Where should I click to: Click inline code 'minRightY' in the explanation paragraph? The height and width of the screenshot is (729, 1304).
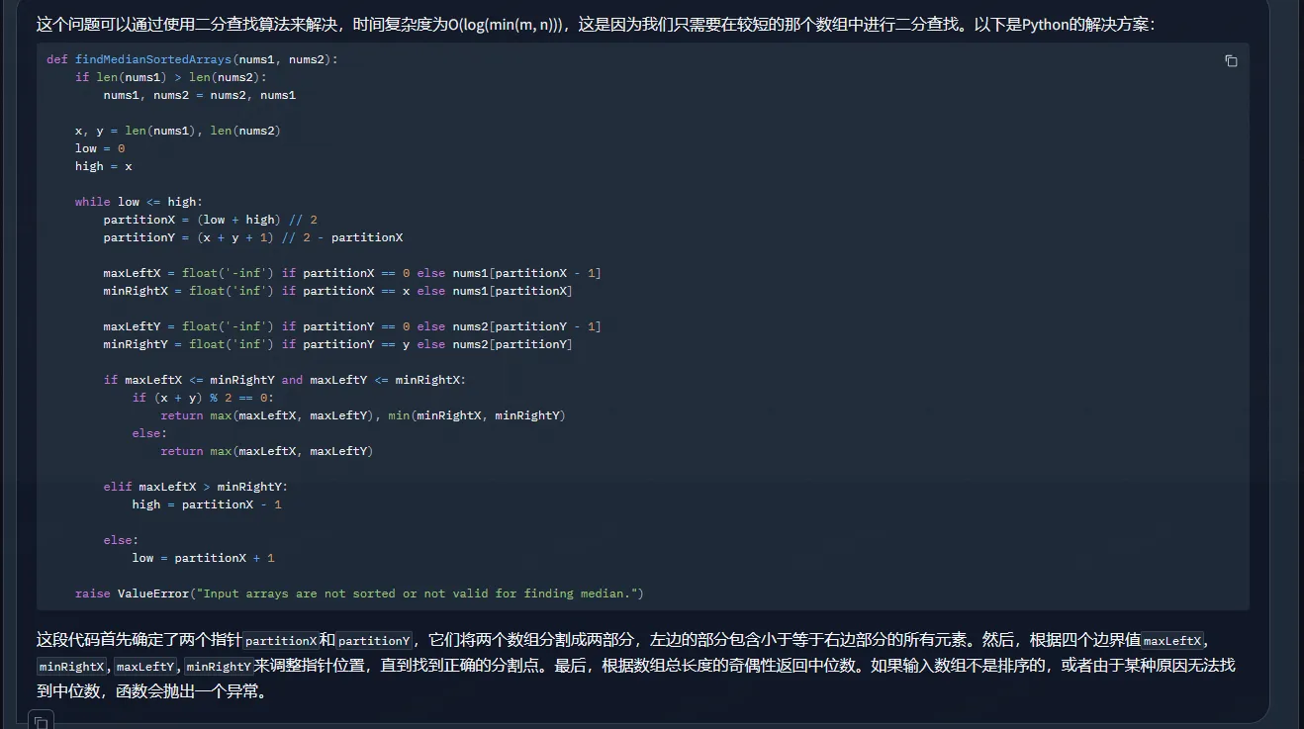[219, 667]
